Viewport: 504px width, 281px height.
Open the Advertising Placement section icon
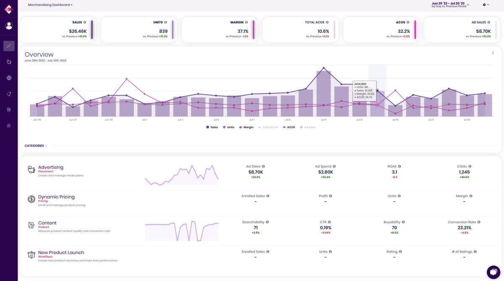click(x=30, y=169)
